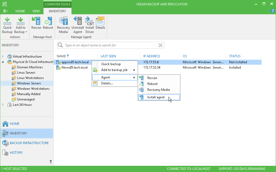Select Manually Added in the tree
Image resolution: width=276 pixels, height=172 pixels.
coord(29,94)
